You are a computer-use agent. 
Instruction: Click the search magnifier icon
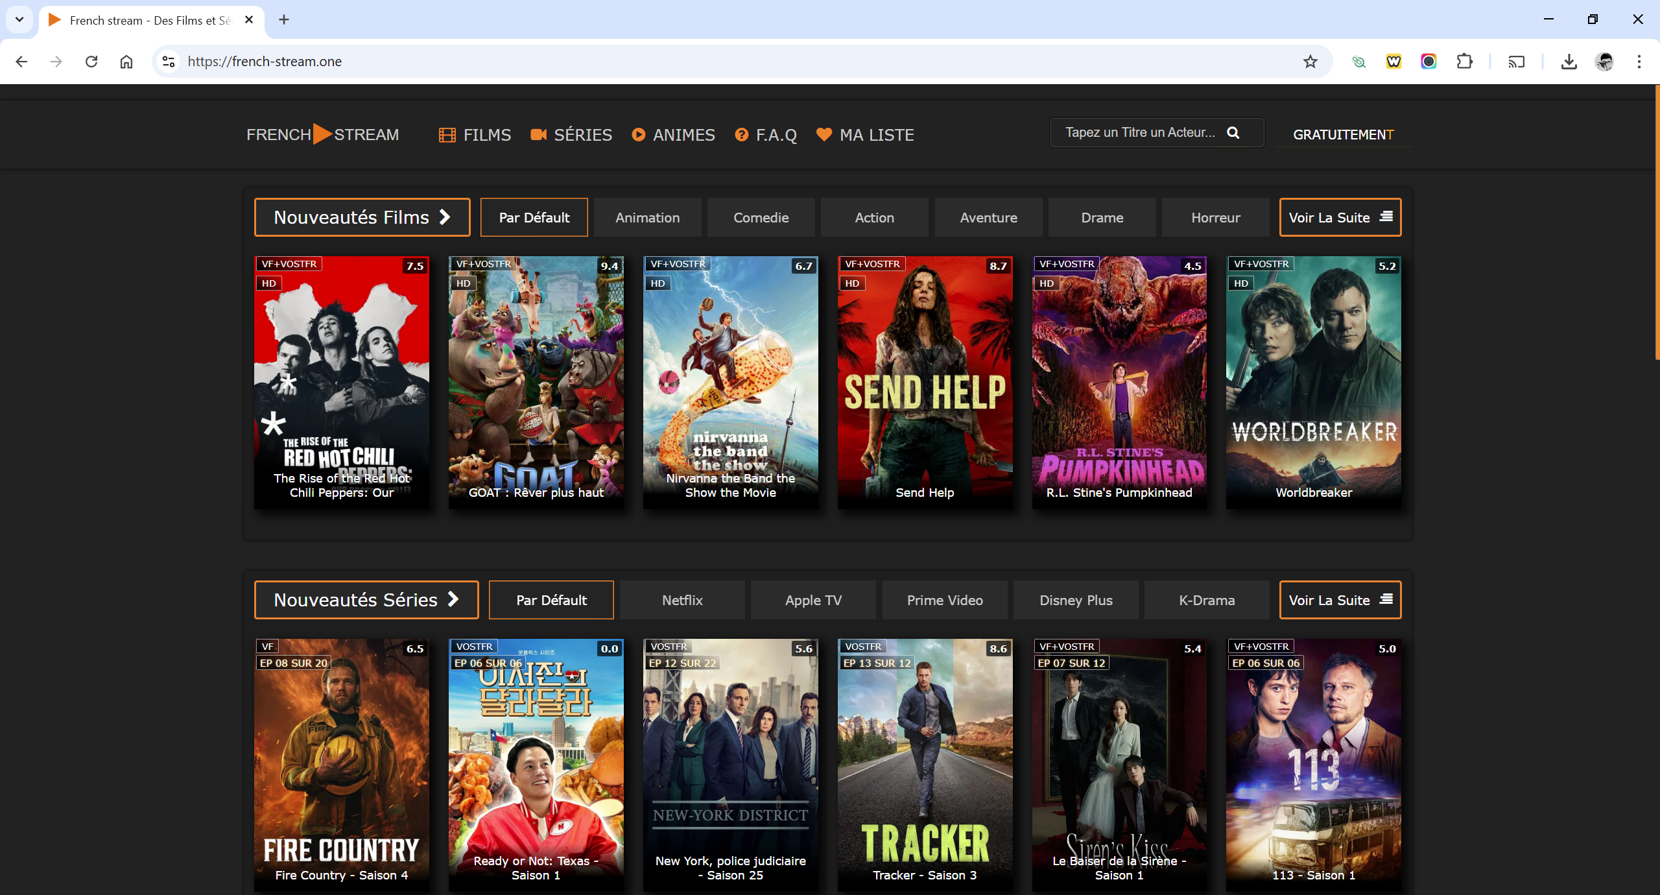click(x=1233, y=133)
